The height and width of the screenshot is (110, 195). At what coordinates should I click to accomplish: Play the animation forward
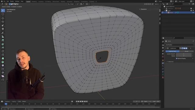[83, 101]
